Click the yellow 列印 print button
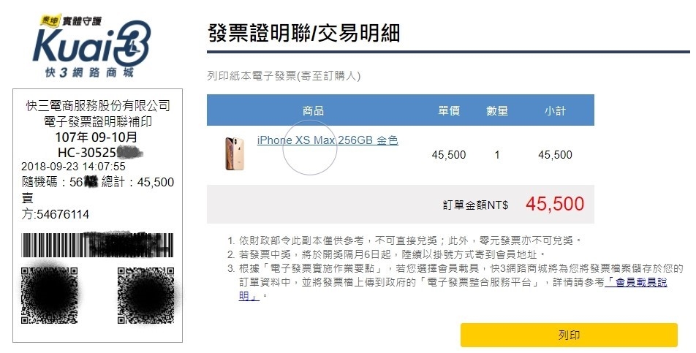 [569, 335]
